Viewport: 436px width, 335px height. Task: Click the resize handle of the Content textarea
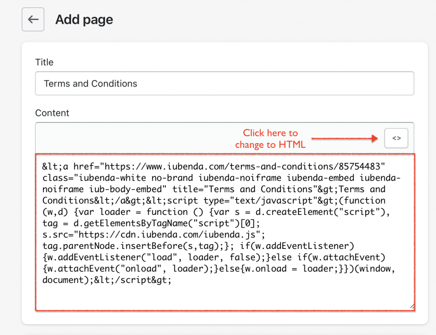[411, 306]
